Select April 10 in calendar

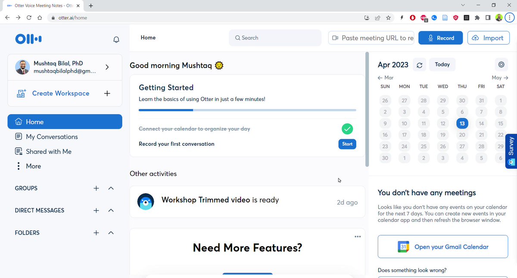(404, 123)
